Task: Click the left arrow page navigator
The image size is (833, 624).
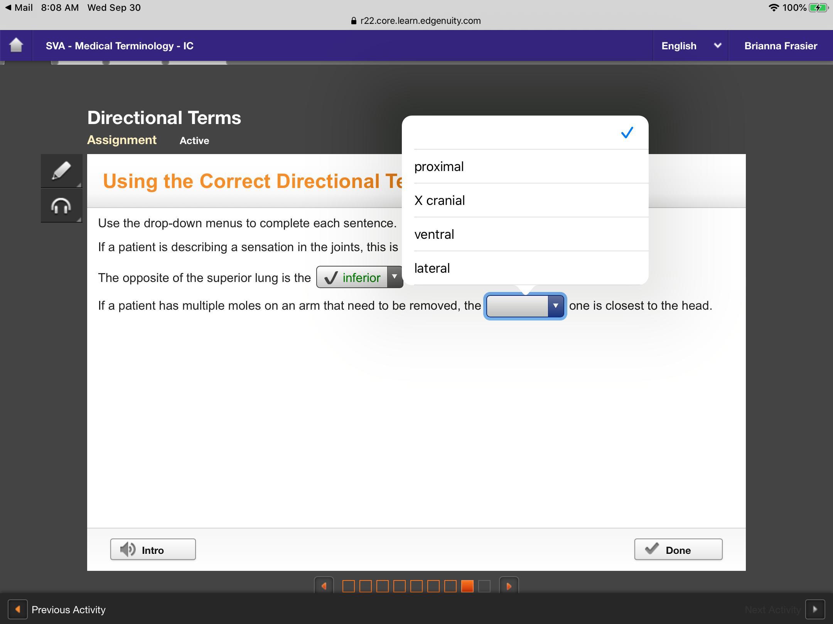Action: (324, 586)
